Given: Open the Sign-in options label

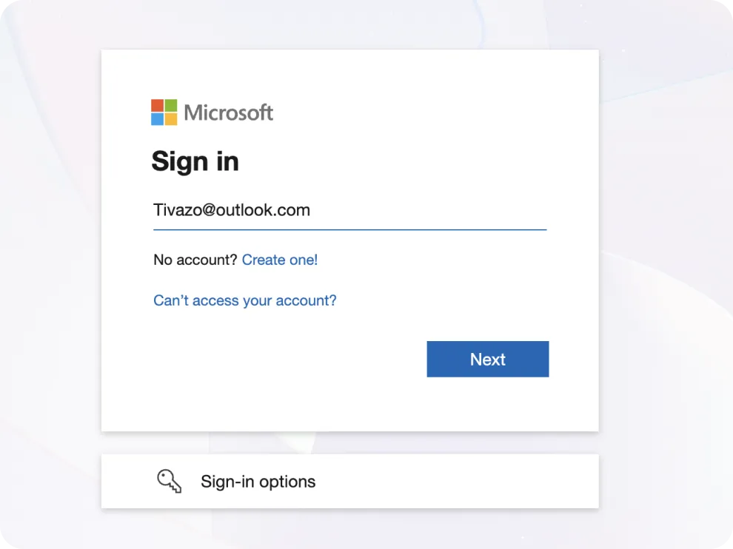Looking at the screenshot, I should tap(258, 482).
